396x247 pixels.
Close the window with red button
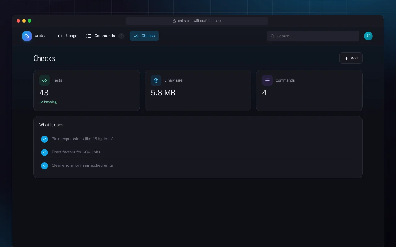coord(18,21)
